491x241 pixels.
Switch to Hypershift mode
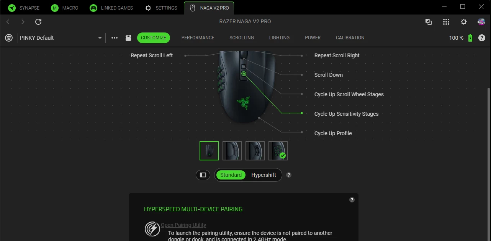pyautogui.click(x=264, y=175)
